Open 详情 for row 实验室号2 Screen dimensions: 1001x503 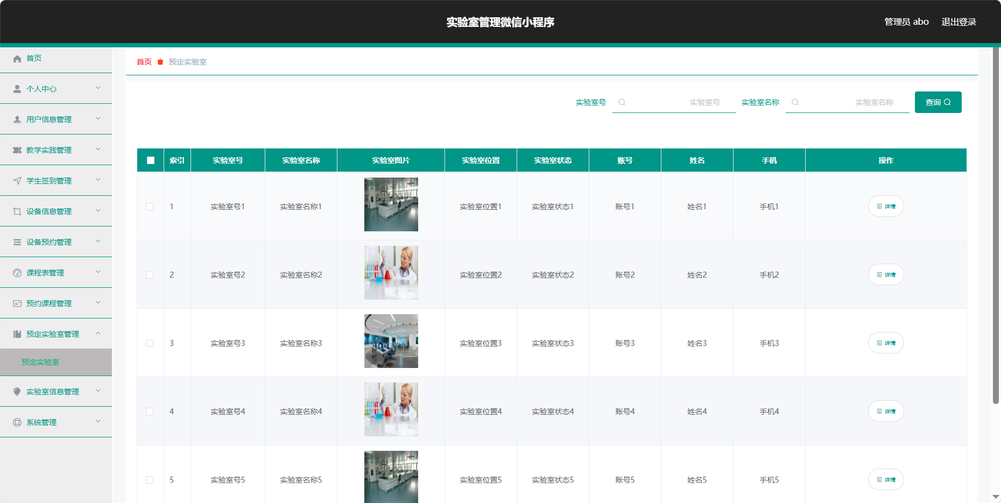[x=886, y=274]
